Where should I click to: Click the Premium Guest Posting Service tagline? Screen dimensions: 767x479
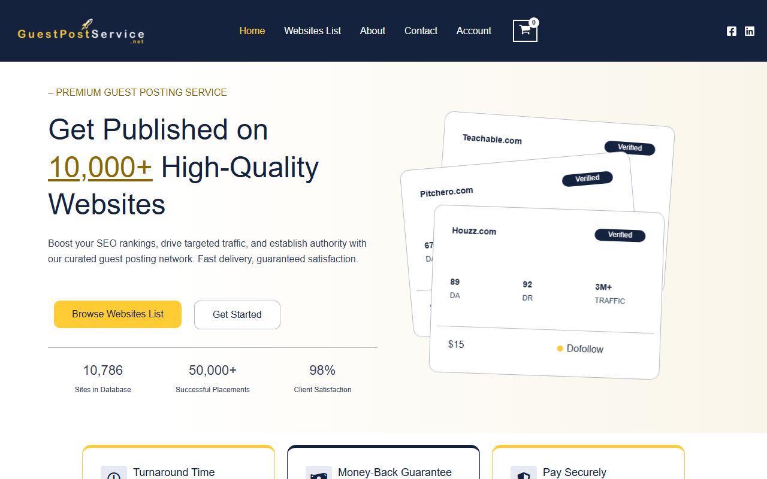pos(137,92)
